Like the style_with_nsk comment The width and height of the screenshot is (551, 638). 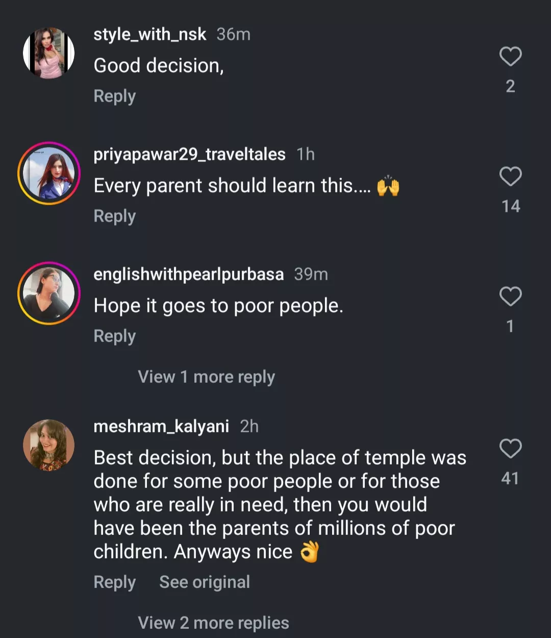(x=510, y=56)
